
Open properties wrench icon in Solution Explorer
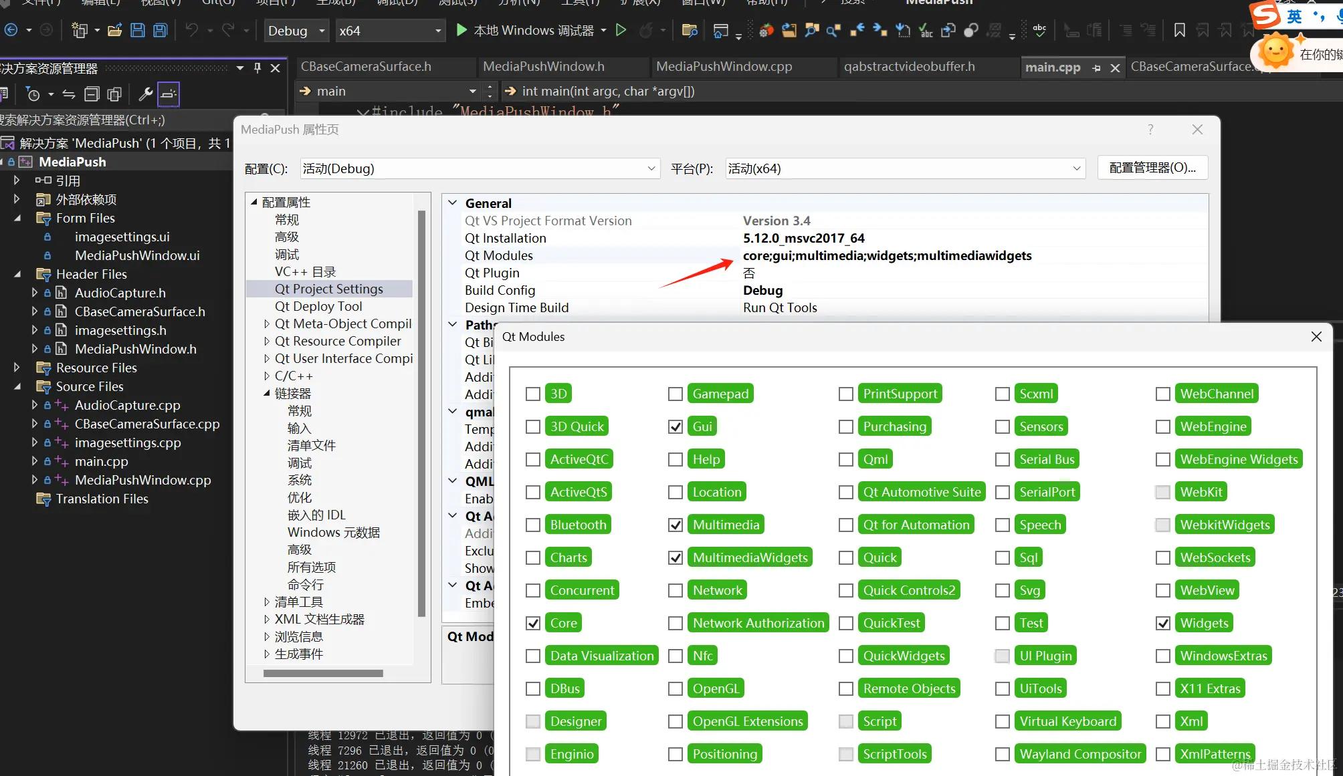click(145, 94)
